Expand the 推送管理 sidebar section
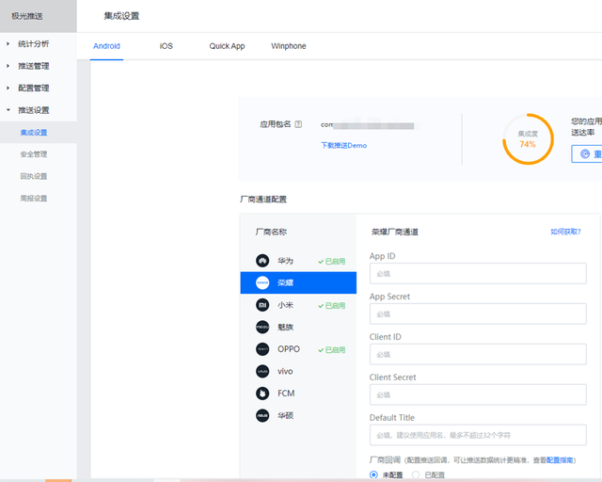Screen dimensions: 602x482 coord(34,66)
